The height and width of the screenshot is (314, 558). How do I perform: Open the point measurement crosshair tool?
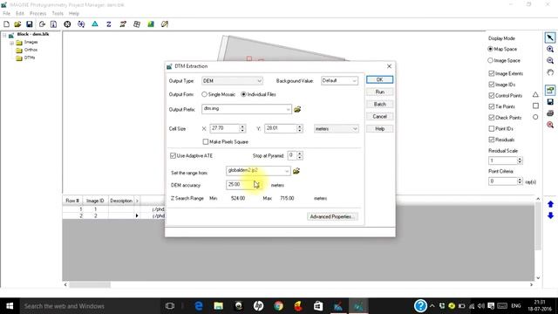(67, 24)
